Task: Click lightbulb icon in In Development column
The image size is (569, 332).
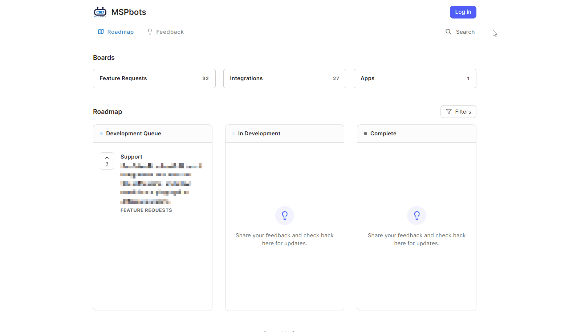Action: coord(285,216)
